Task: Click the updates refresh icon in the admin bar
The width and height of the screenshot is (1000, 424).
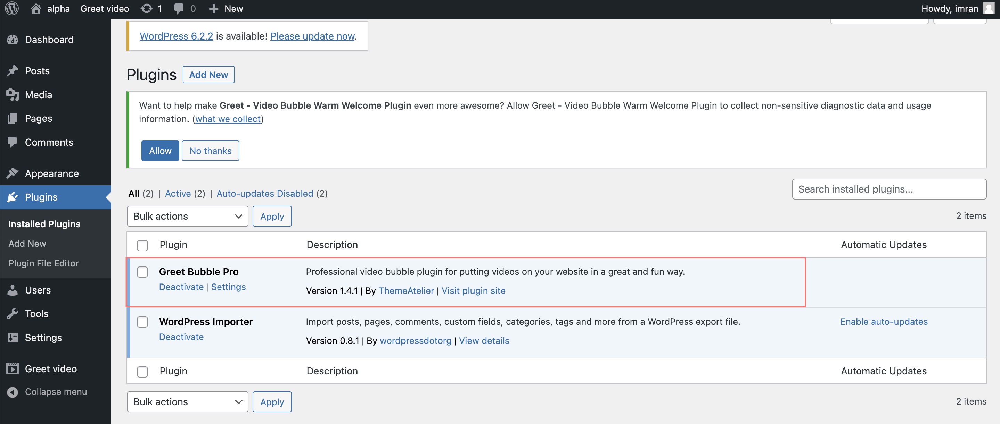Action: tap(146, 9)
